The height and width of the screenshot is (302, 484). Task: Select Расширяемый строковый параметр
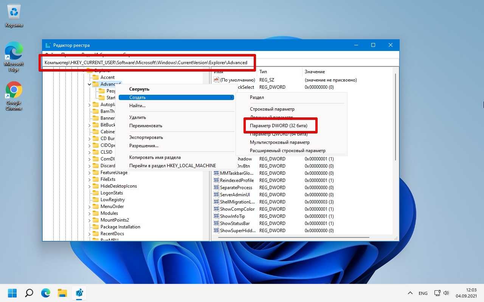click(x=292, y=151)
